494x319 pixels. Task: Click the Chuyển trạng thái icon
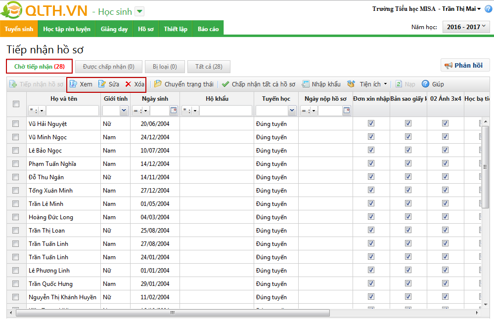point(158,84)
